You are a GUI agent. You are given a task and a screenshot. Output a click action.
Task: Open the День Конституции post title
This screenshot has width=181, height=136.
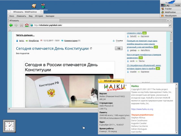52,48
